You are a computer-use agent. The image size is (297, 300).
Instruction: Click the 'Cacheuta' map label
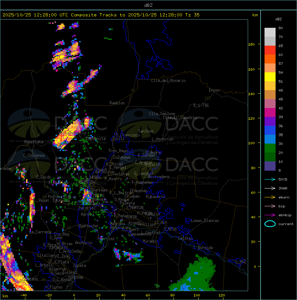pyautogui.click(x=61, y=201)
